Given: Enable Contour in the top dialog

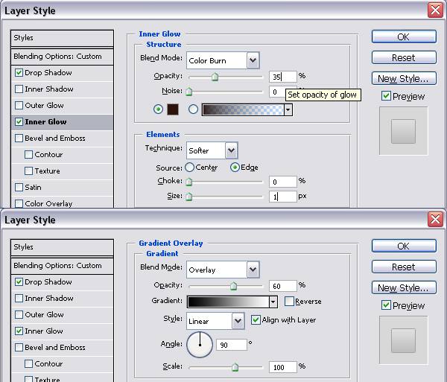Looking at the screenshot, I should [28, 154].
